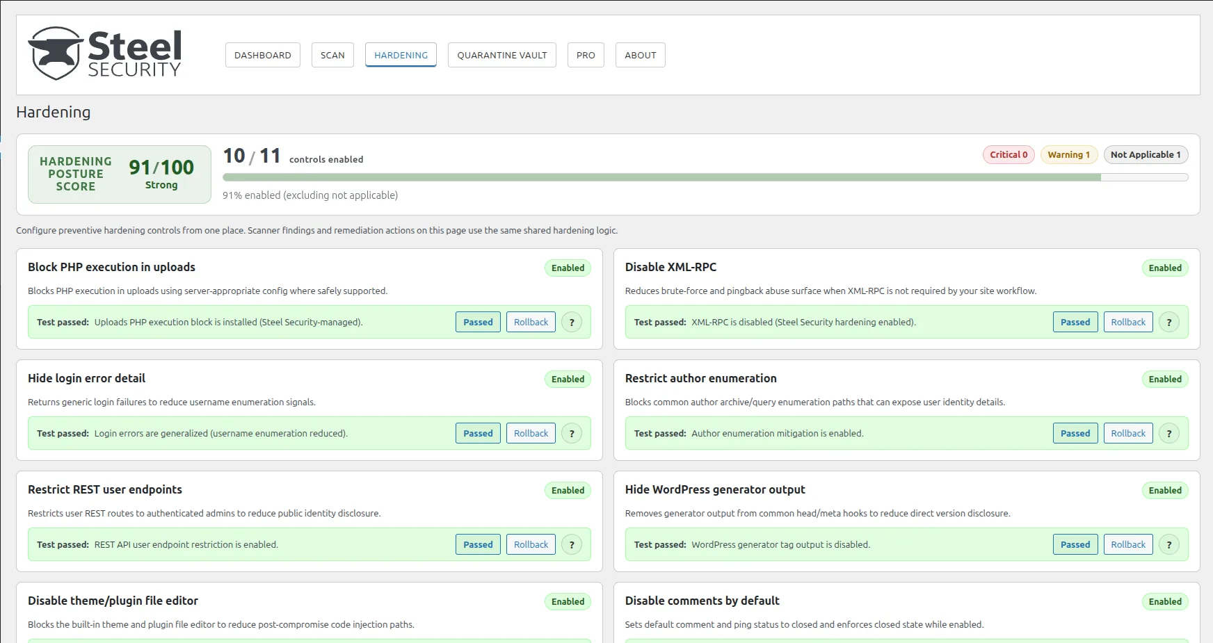This screenshot has width=1213, height=643.
Task: Rollback Block PHP execution in uploads
Action: [531, 322]
